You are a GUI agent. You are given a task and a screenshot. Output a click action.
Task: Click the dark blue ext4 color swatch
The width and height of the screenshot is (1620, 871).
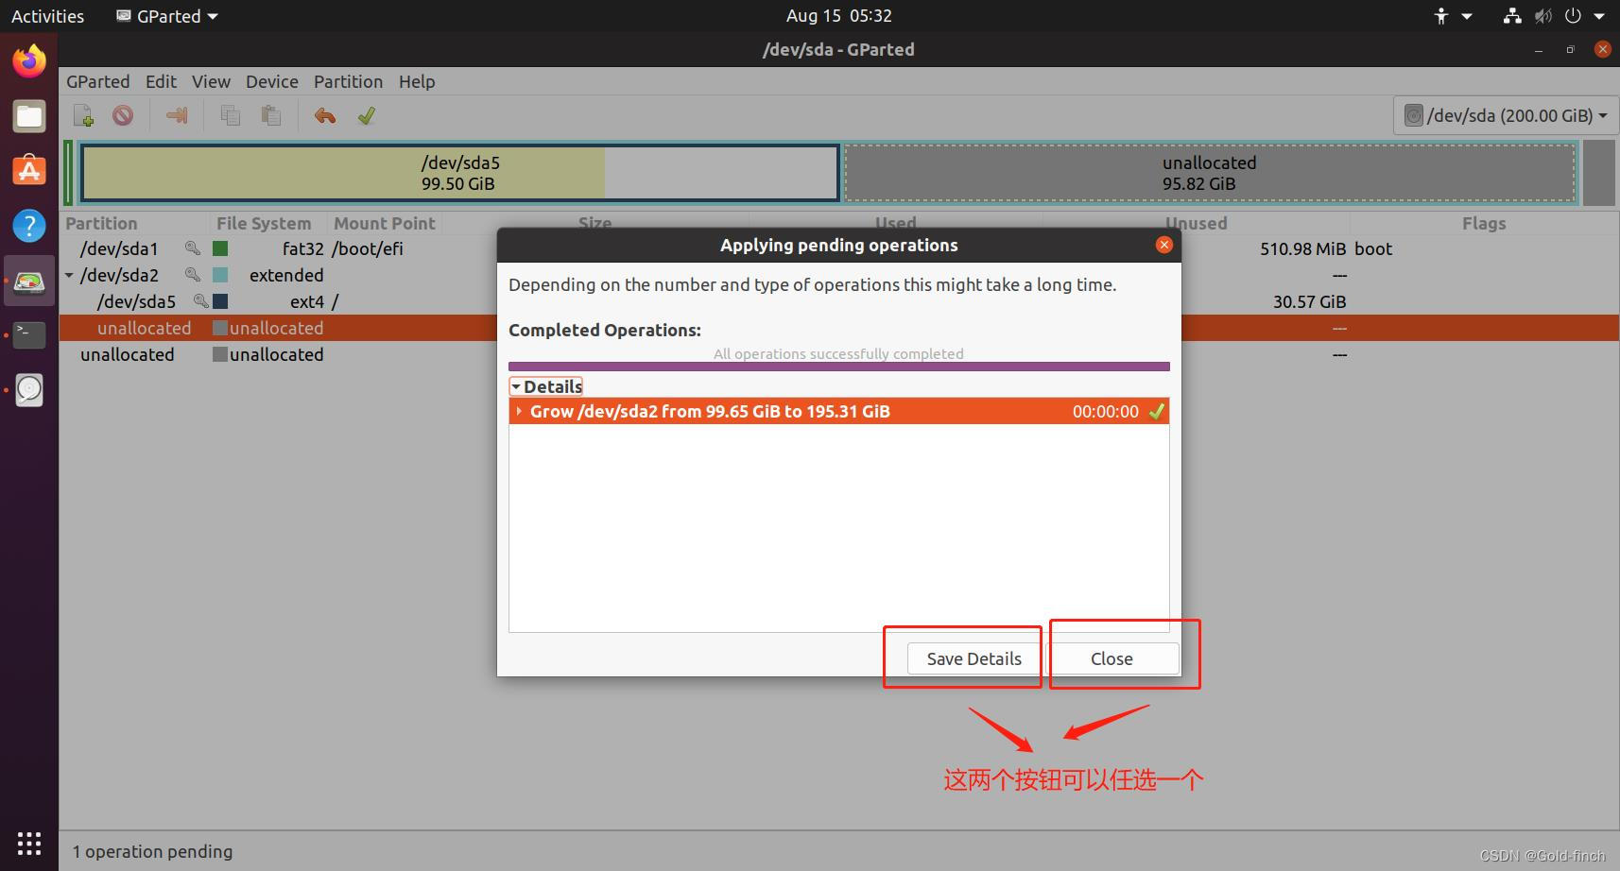pos(220,301)
